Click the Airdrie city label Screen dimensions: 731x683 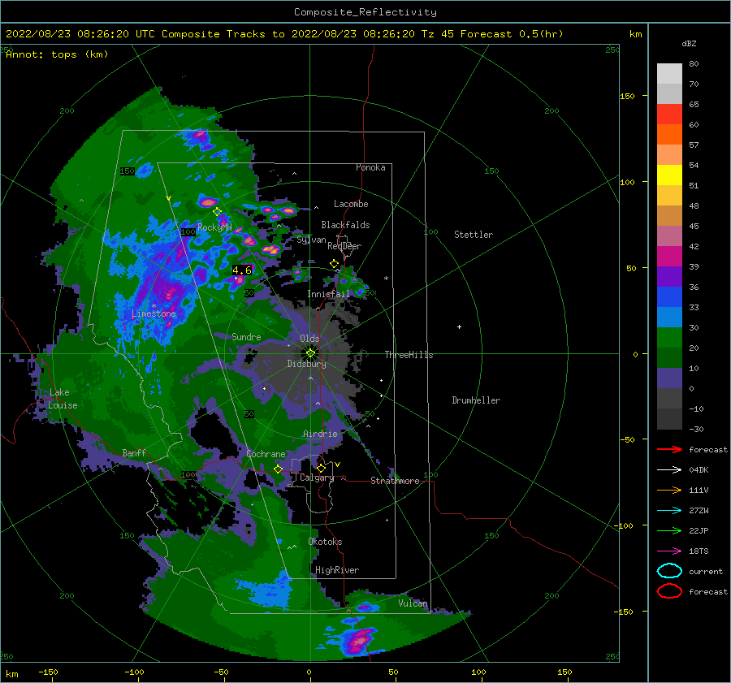320,434
